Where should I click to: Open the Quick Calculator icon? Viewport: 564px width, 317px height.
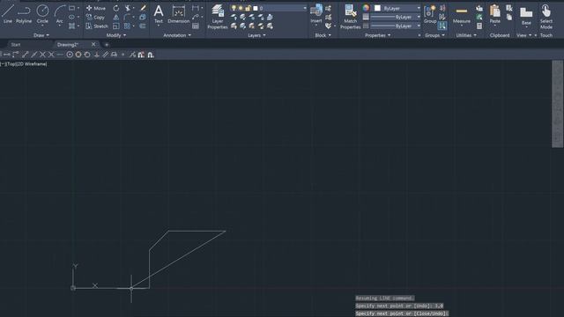479,26
